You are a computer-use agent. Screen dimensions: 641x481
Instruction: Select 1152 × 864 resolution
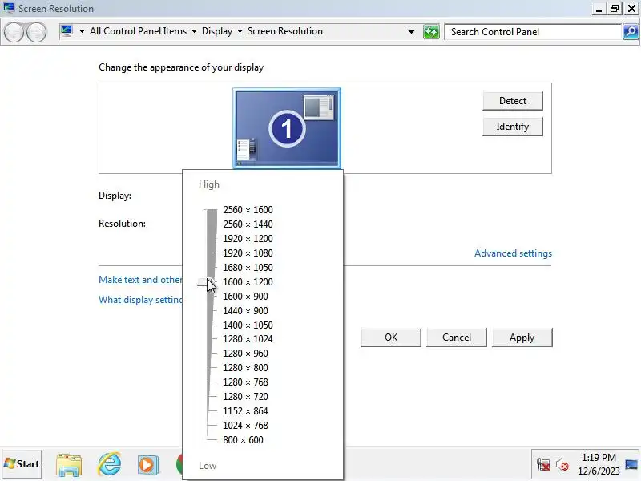245,411
